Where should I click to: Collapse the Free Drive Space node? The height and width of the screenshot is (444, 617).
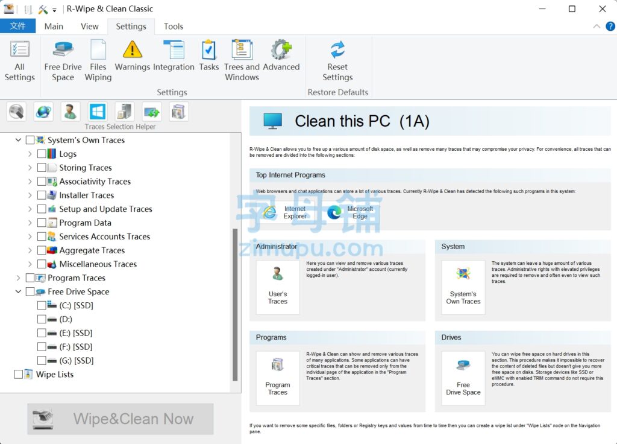(x=18, y=291)
